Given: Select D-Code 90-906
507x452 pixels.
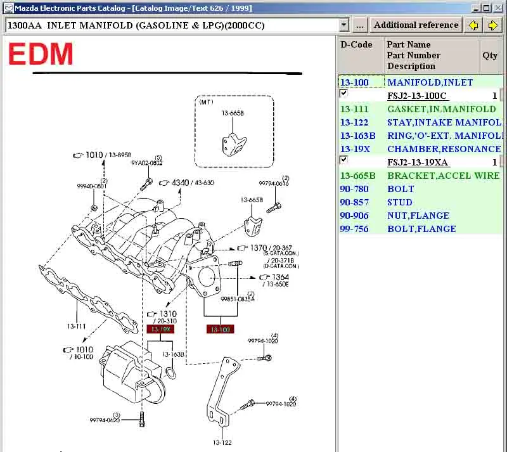Looking at the screenshot, I should click(x=354, y=216).
